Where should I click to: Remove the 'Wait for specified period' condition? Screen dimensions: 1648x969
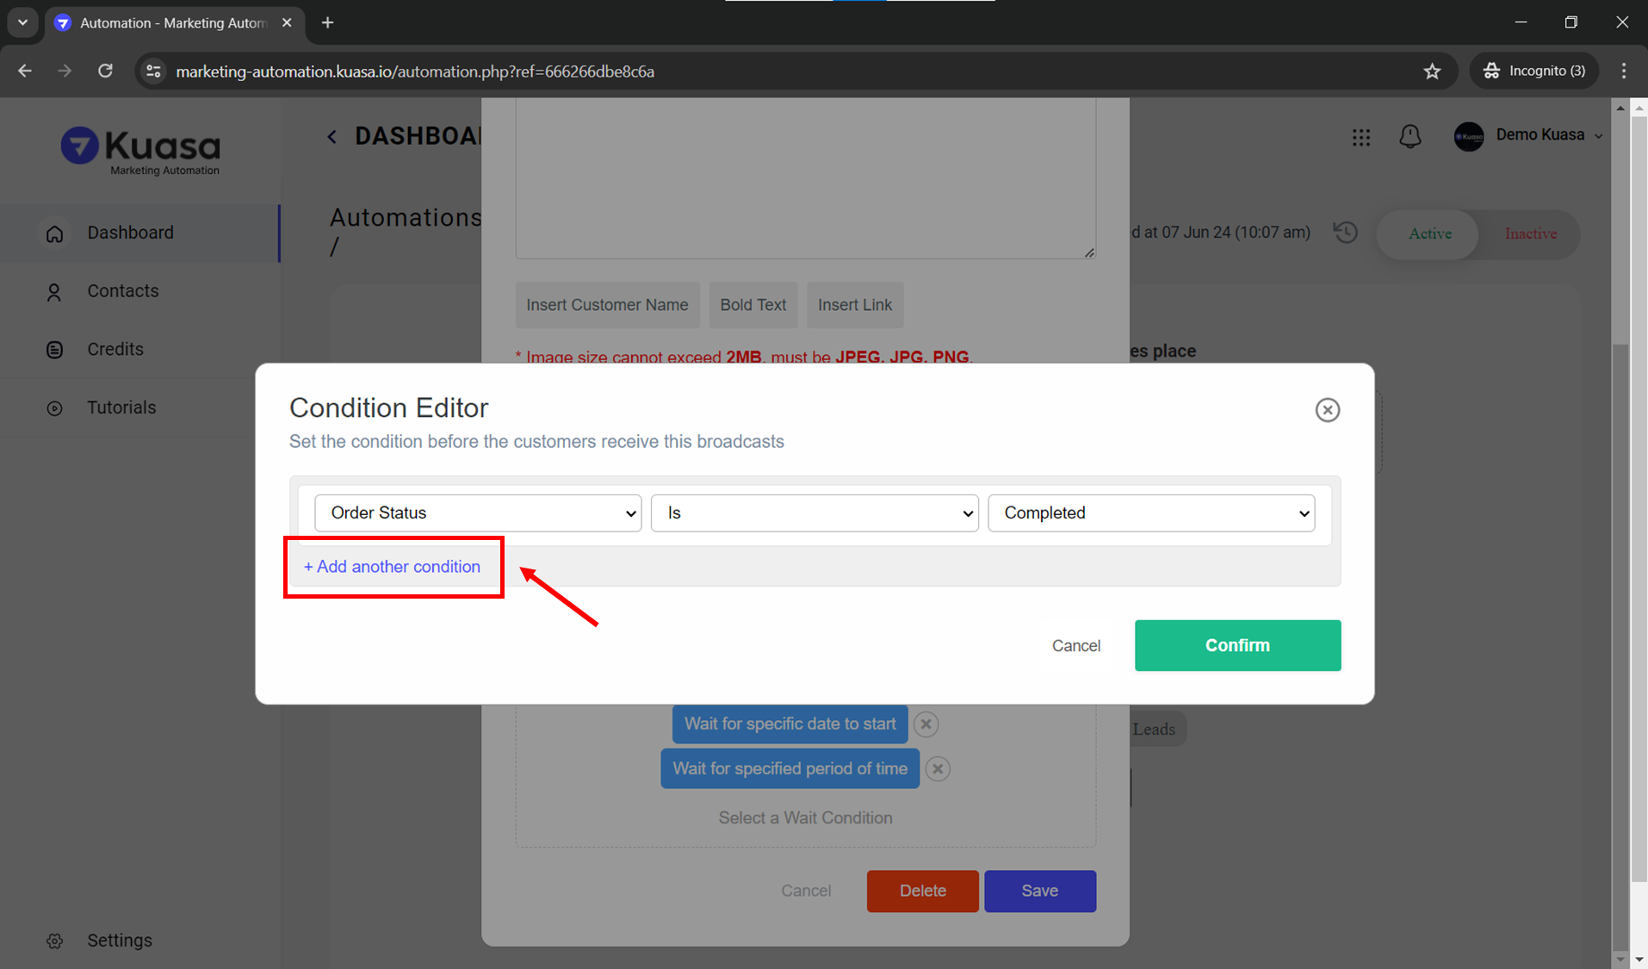click(x=938, y=769)
